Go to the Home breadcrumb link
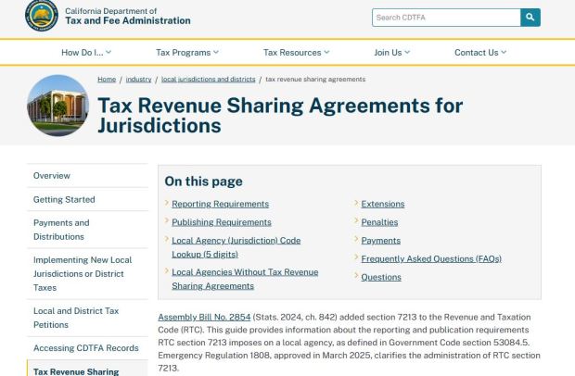 pos(107,79)
